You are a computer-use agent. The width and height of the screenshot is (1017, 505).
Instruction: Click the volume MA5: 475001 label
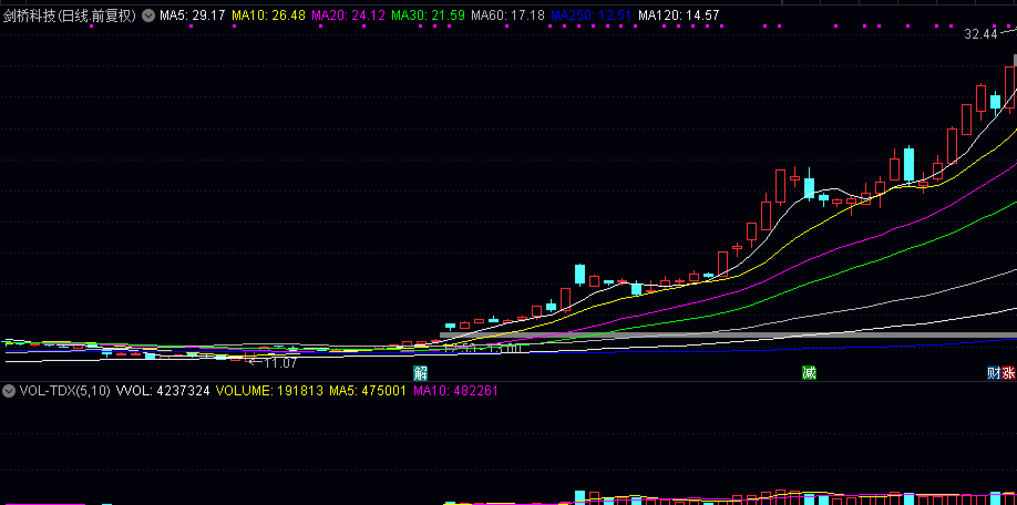point(368,391)
